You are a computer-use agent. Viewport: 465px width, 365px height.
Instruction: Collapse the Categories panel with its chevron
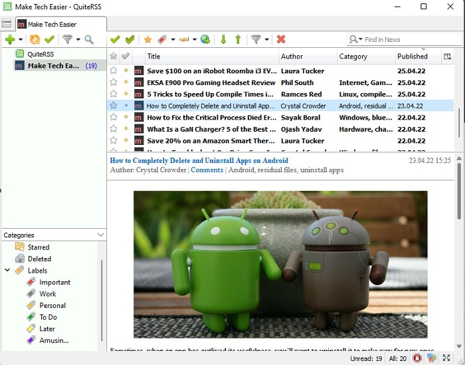(x=100, y=235)
